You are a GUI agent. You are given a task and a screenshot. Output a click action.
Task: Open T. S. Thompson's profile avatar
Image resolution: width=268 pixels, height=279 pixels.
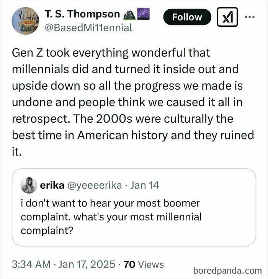[x=25, y=21]
